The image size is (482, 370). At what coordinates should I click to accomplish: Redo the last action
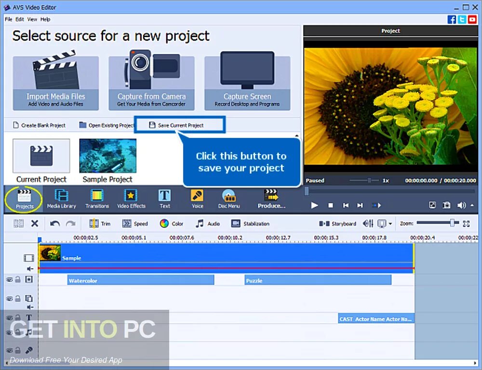[x=71, y=224]
